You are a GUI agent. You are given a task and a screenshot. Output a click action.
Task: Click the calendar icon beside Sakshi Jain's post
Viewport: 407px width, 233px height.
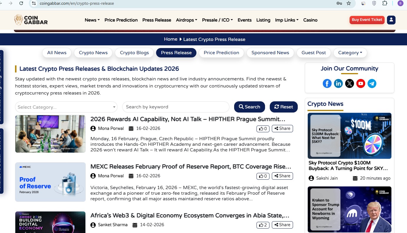pos(355,178)
